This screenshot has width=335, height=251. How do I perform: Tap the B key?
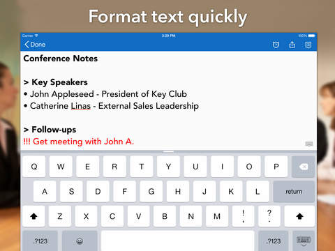pyautogui.click(x=165, y=216)
